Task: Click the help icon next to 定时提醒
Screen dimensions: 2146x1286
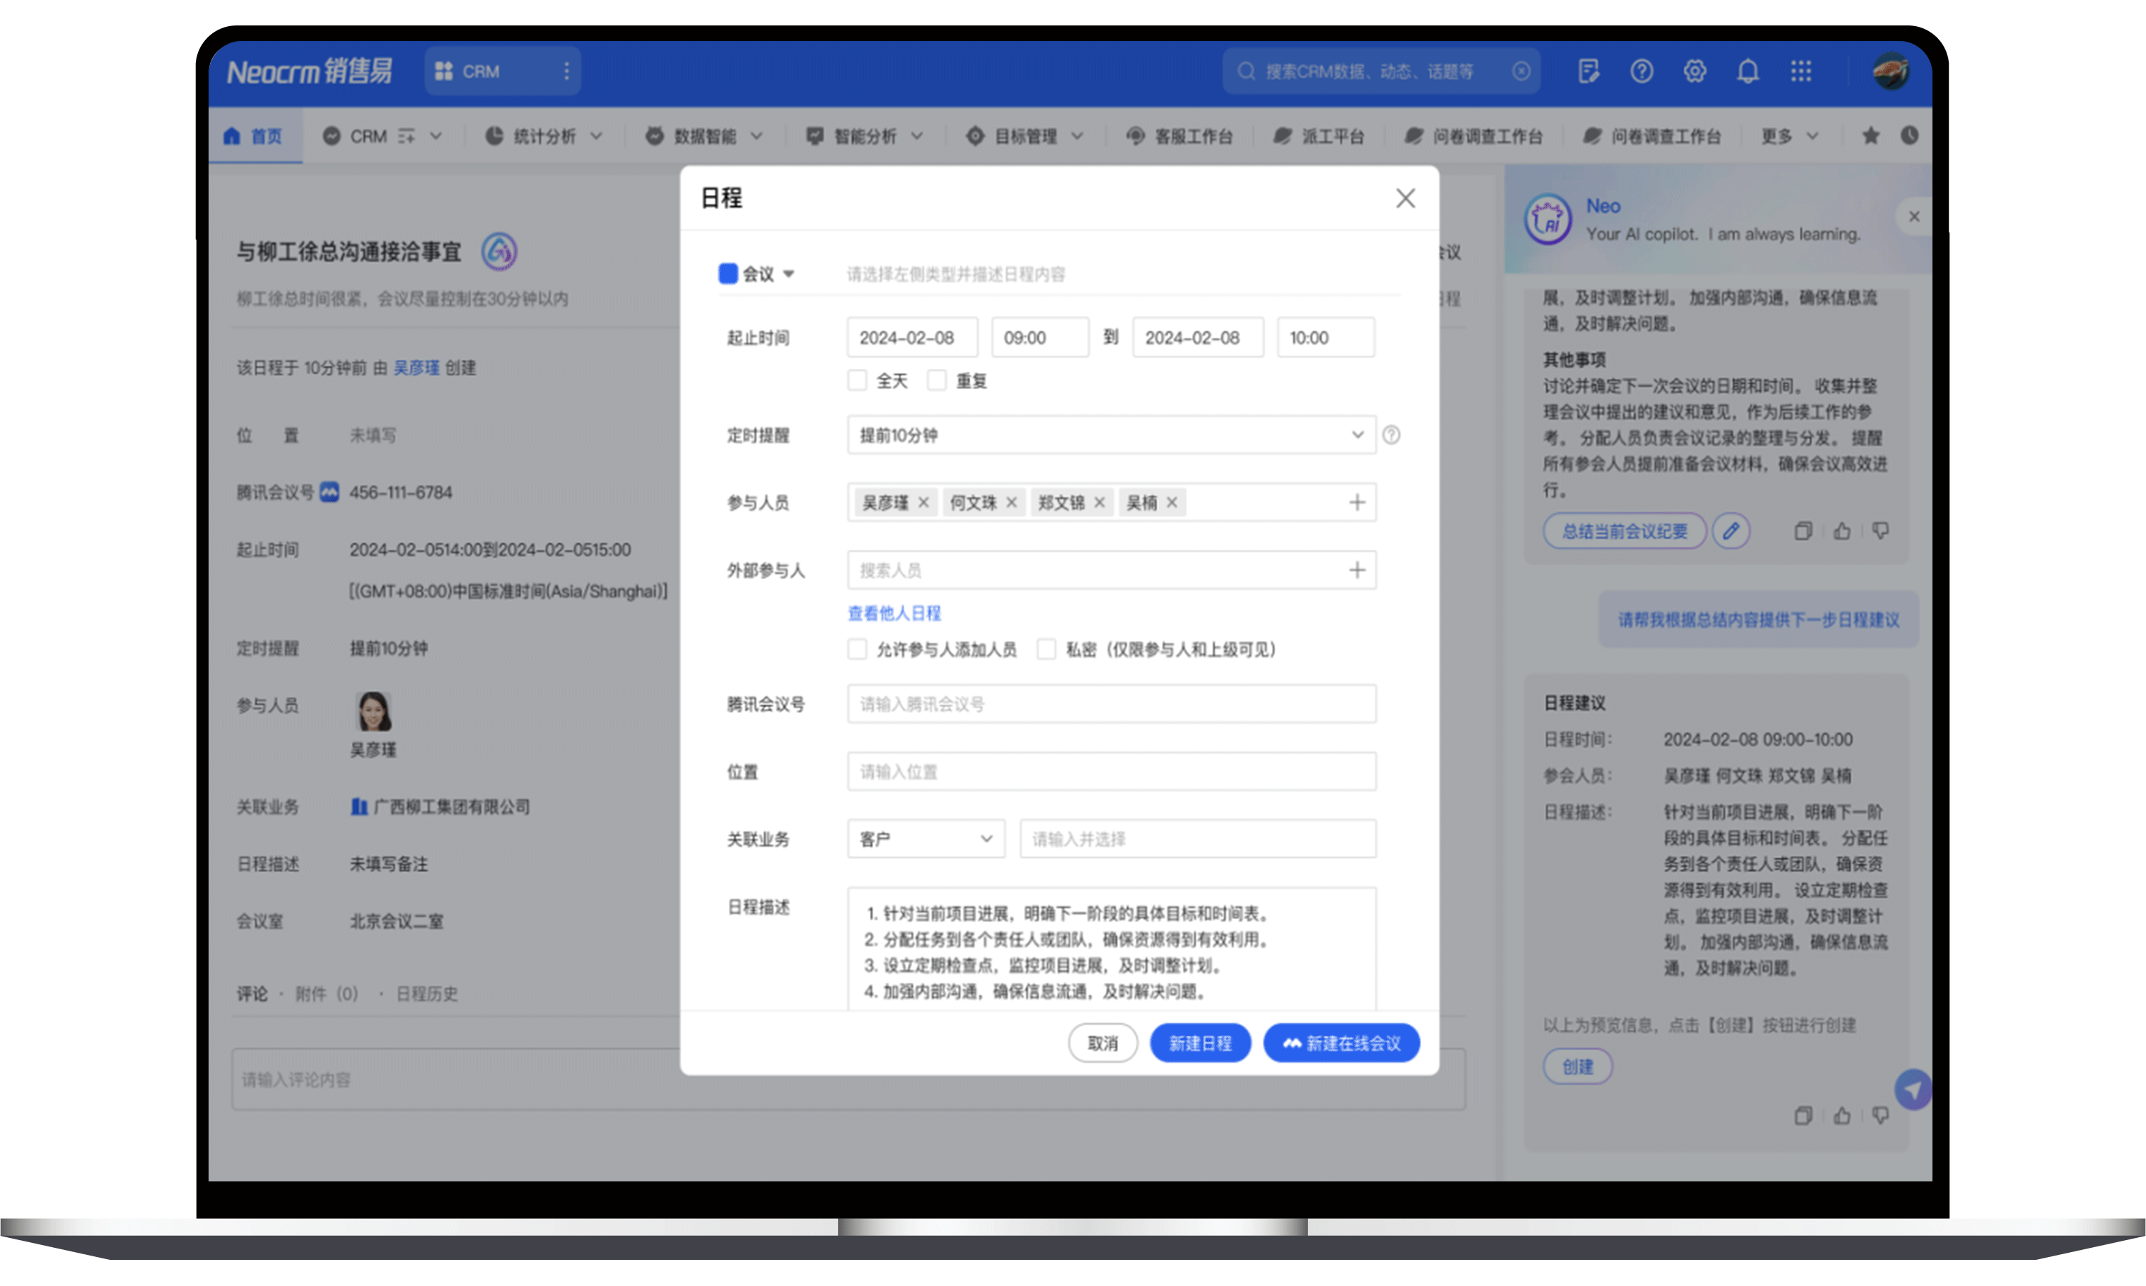Action: [x=1391, y=435]
